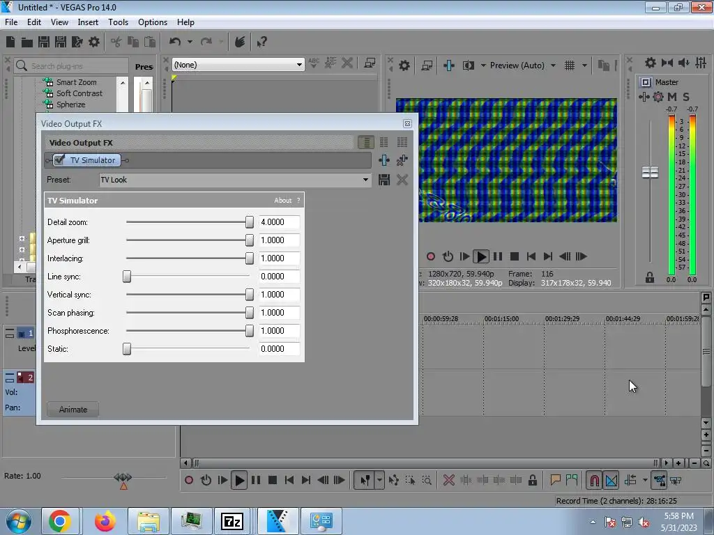Delete the TV Simulator preset
714x535 pixels.
[x=402, y=180]
